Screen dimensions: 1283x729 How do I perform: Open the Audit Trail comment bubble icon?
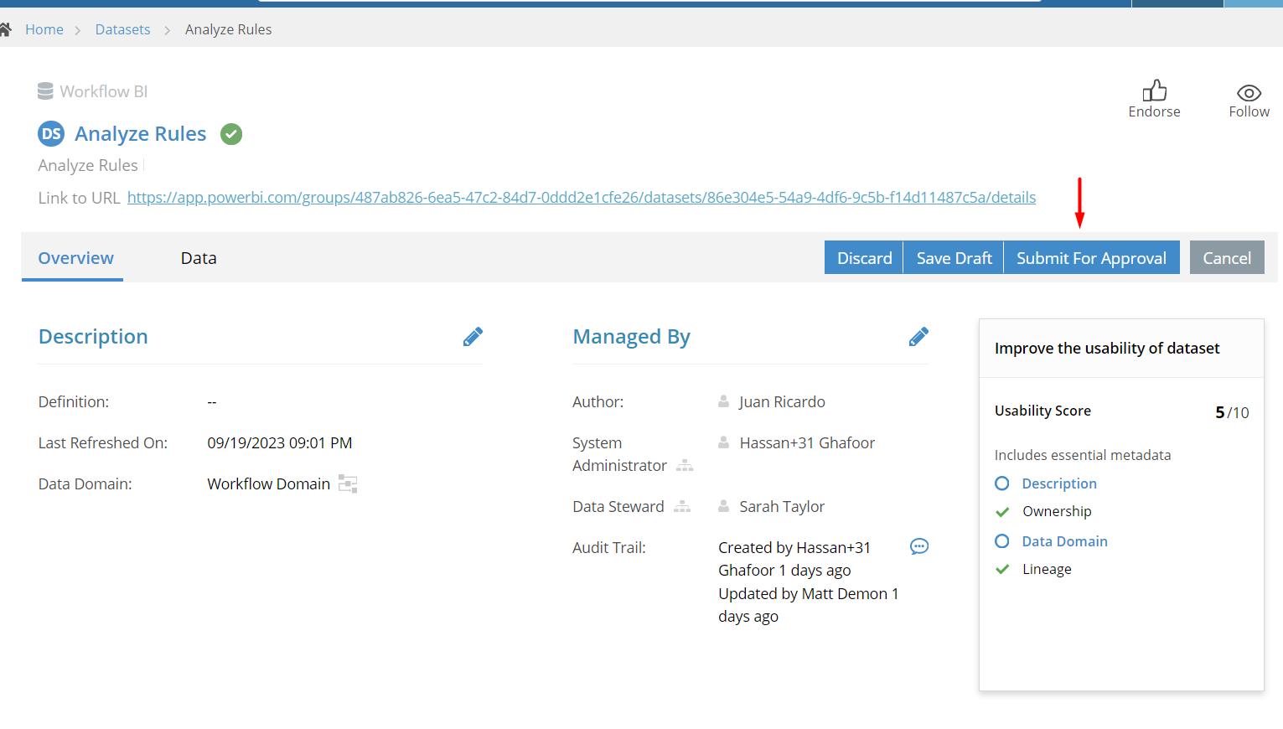coord(919,546)
